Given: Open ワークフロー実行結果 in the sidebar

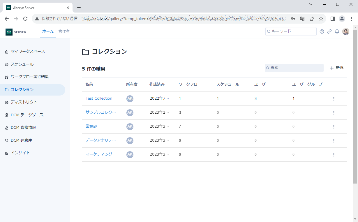Looking at the screenshot, I should tap(29, 77).
